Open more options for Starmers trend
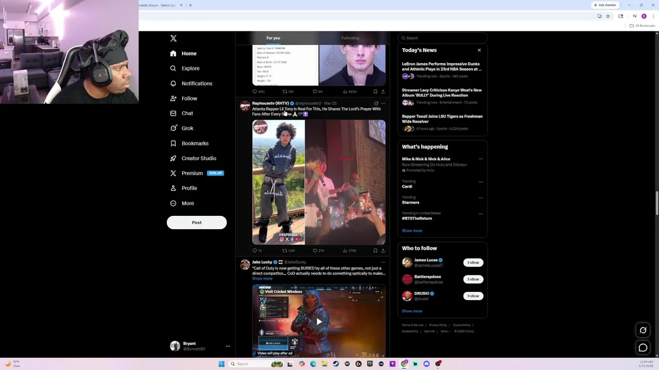 point(481,198)
